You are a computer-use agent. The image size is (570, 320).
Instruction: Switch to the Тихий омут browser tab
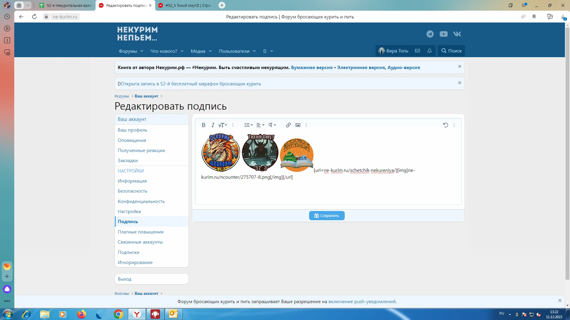click(184, 5)
